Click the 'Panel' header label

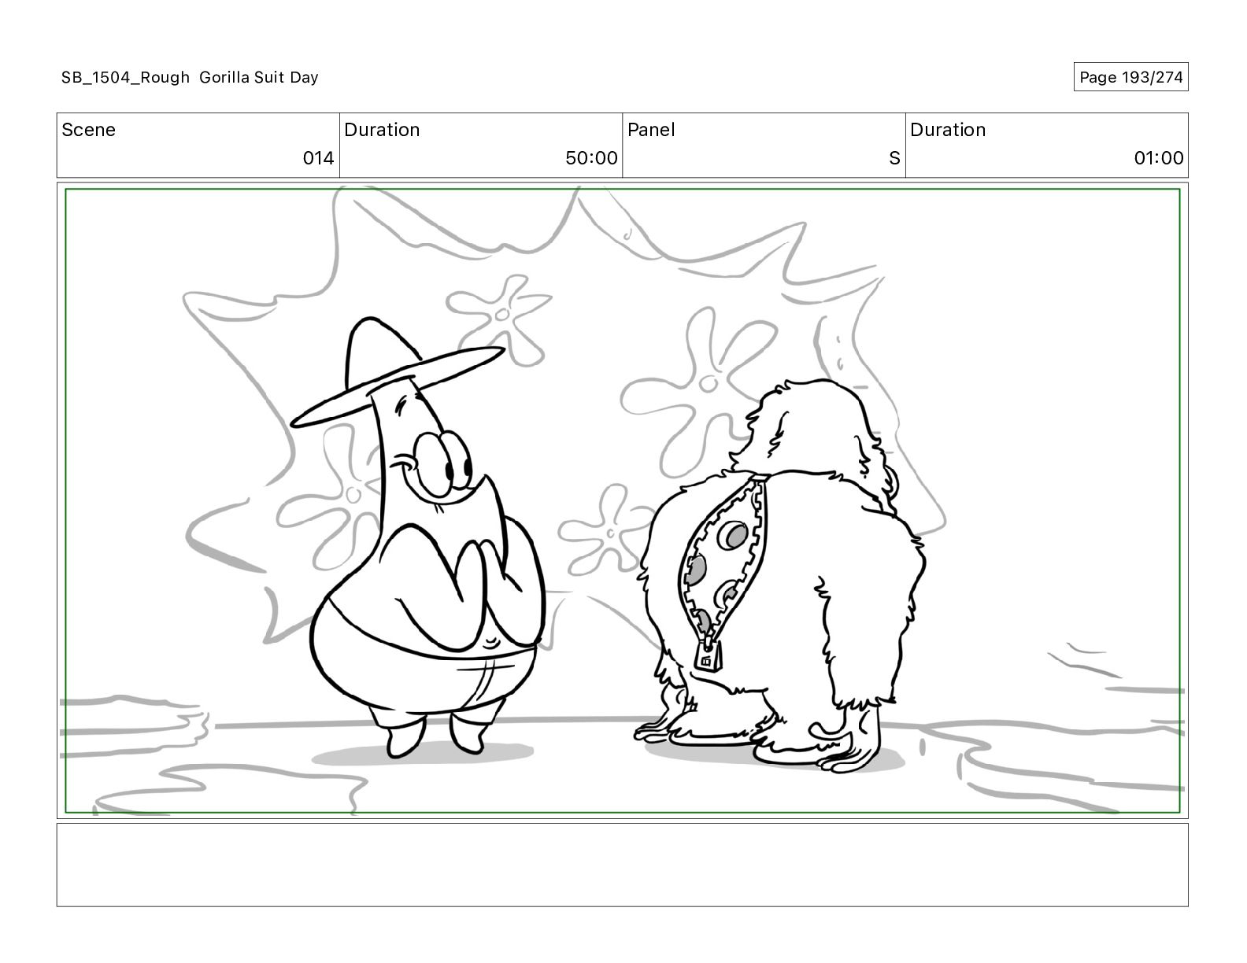pyautogui.click(x=651, y=130)
